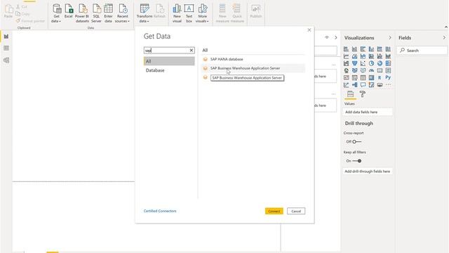
Task: Click the Transform data ribbon icon
Action: [x=145, y=13]
